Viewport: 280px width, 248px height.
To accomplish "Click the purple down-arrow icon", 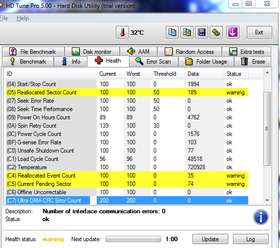I will tap(233, 32).
